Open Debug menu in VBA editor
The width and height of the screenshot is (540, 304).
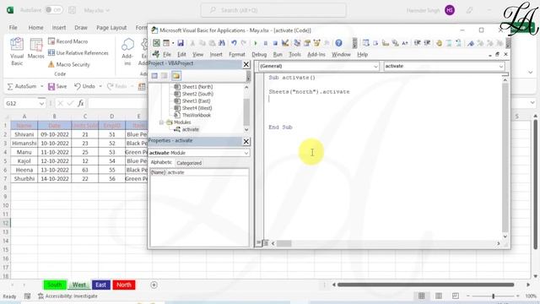259,54
